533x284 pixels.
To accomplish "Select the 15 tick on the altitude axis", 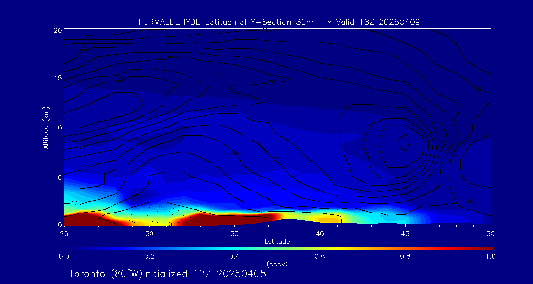I will click(58, 78).
